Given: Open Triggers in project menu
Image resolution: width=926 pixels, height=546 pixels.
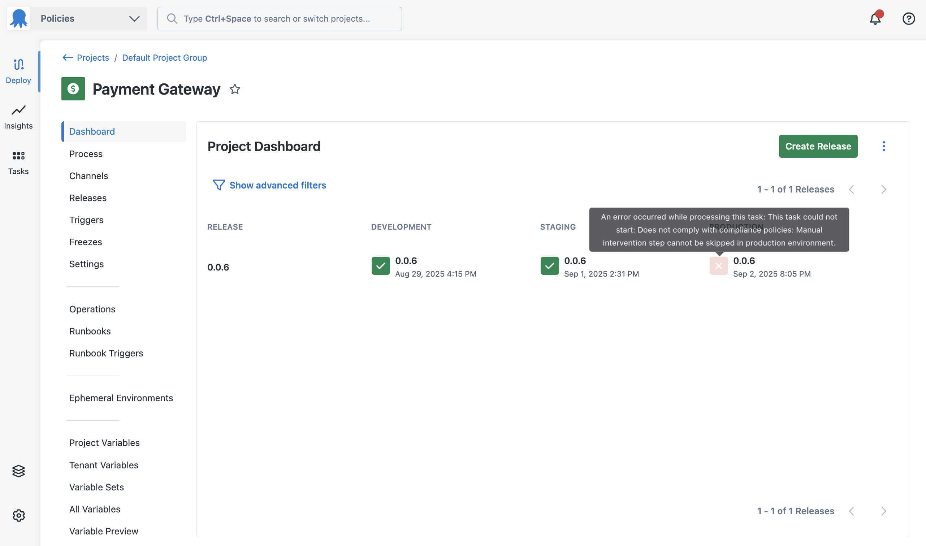Looking at the screenshot, I should 86,220.
